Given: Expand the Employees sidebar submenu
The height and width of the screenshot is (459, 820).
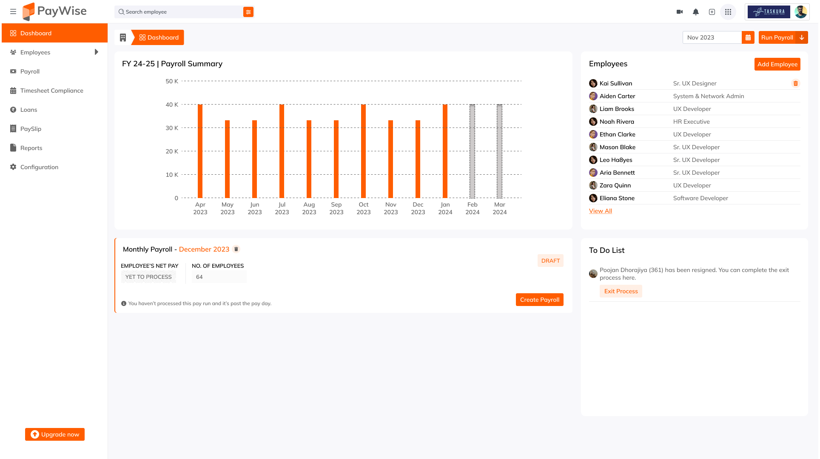Looking at the screenshot, I should (x=96, y=52).
